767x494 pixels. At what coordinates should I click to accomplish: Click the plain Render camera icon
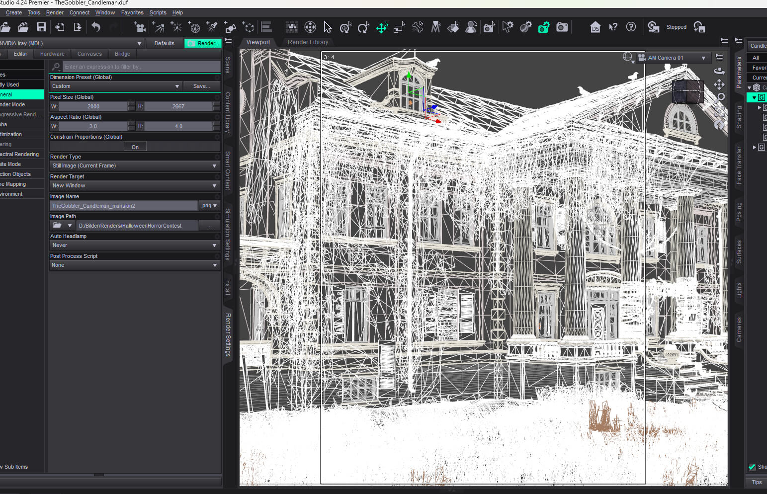point(562,27)
